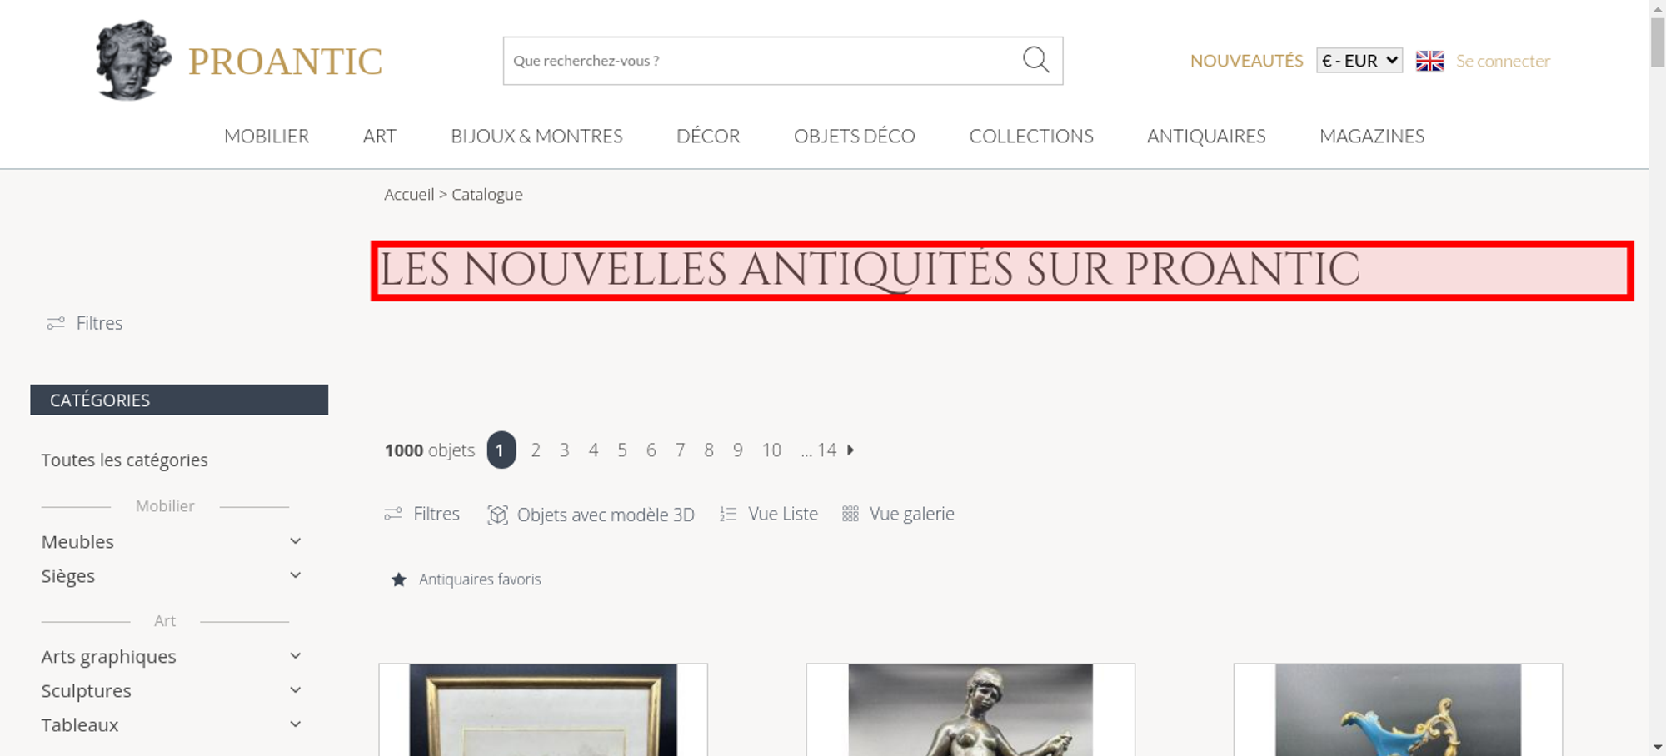Go to next page with arrow icon
The height and width of the screenshot is (756, 1666).
click(x=850, y=450)
